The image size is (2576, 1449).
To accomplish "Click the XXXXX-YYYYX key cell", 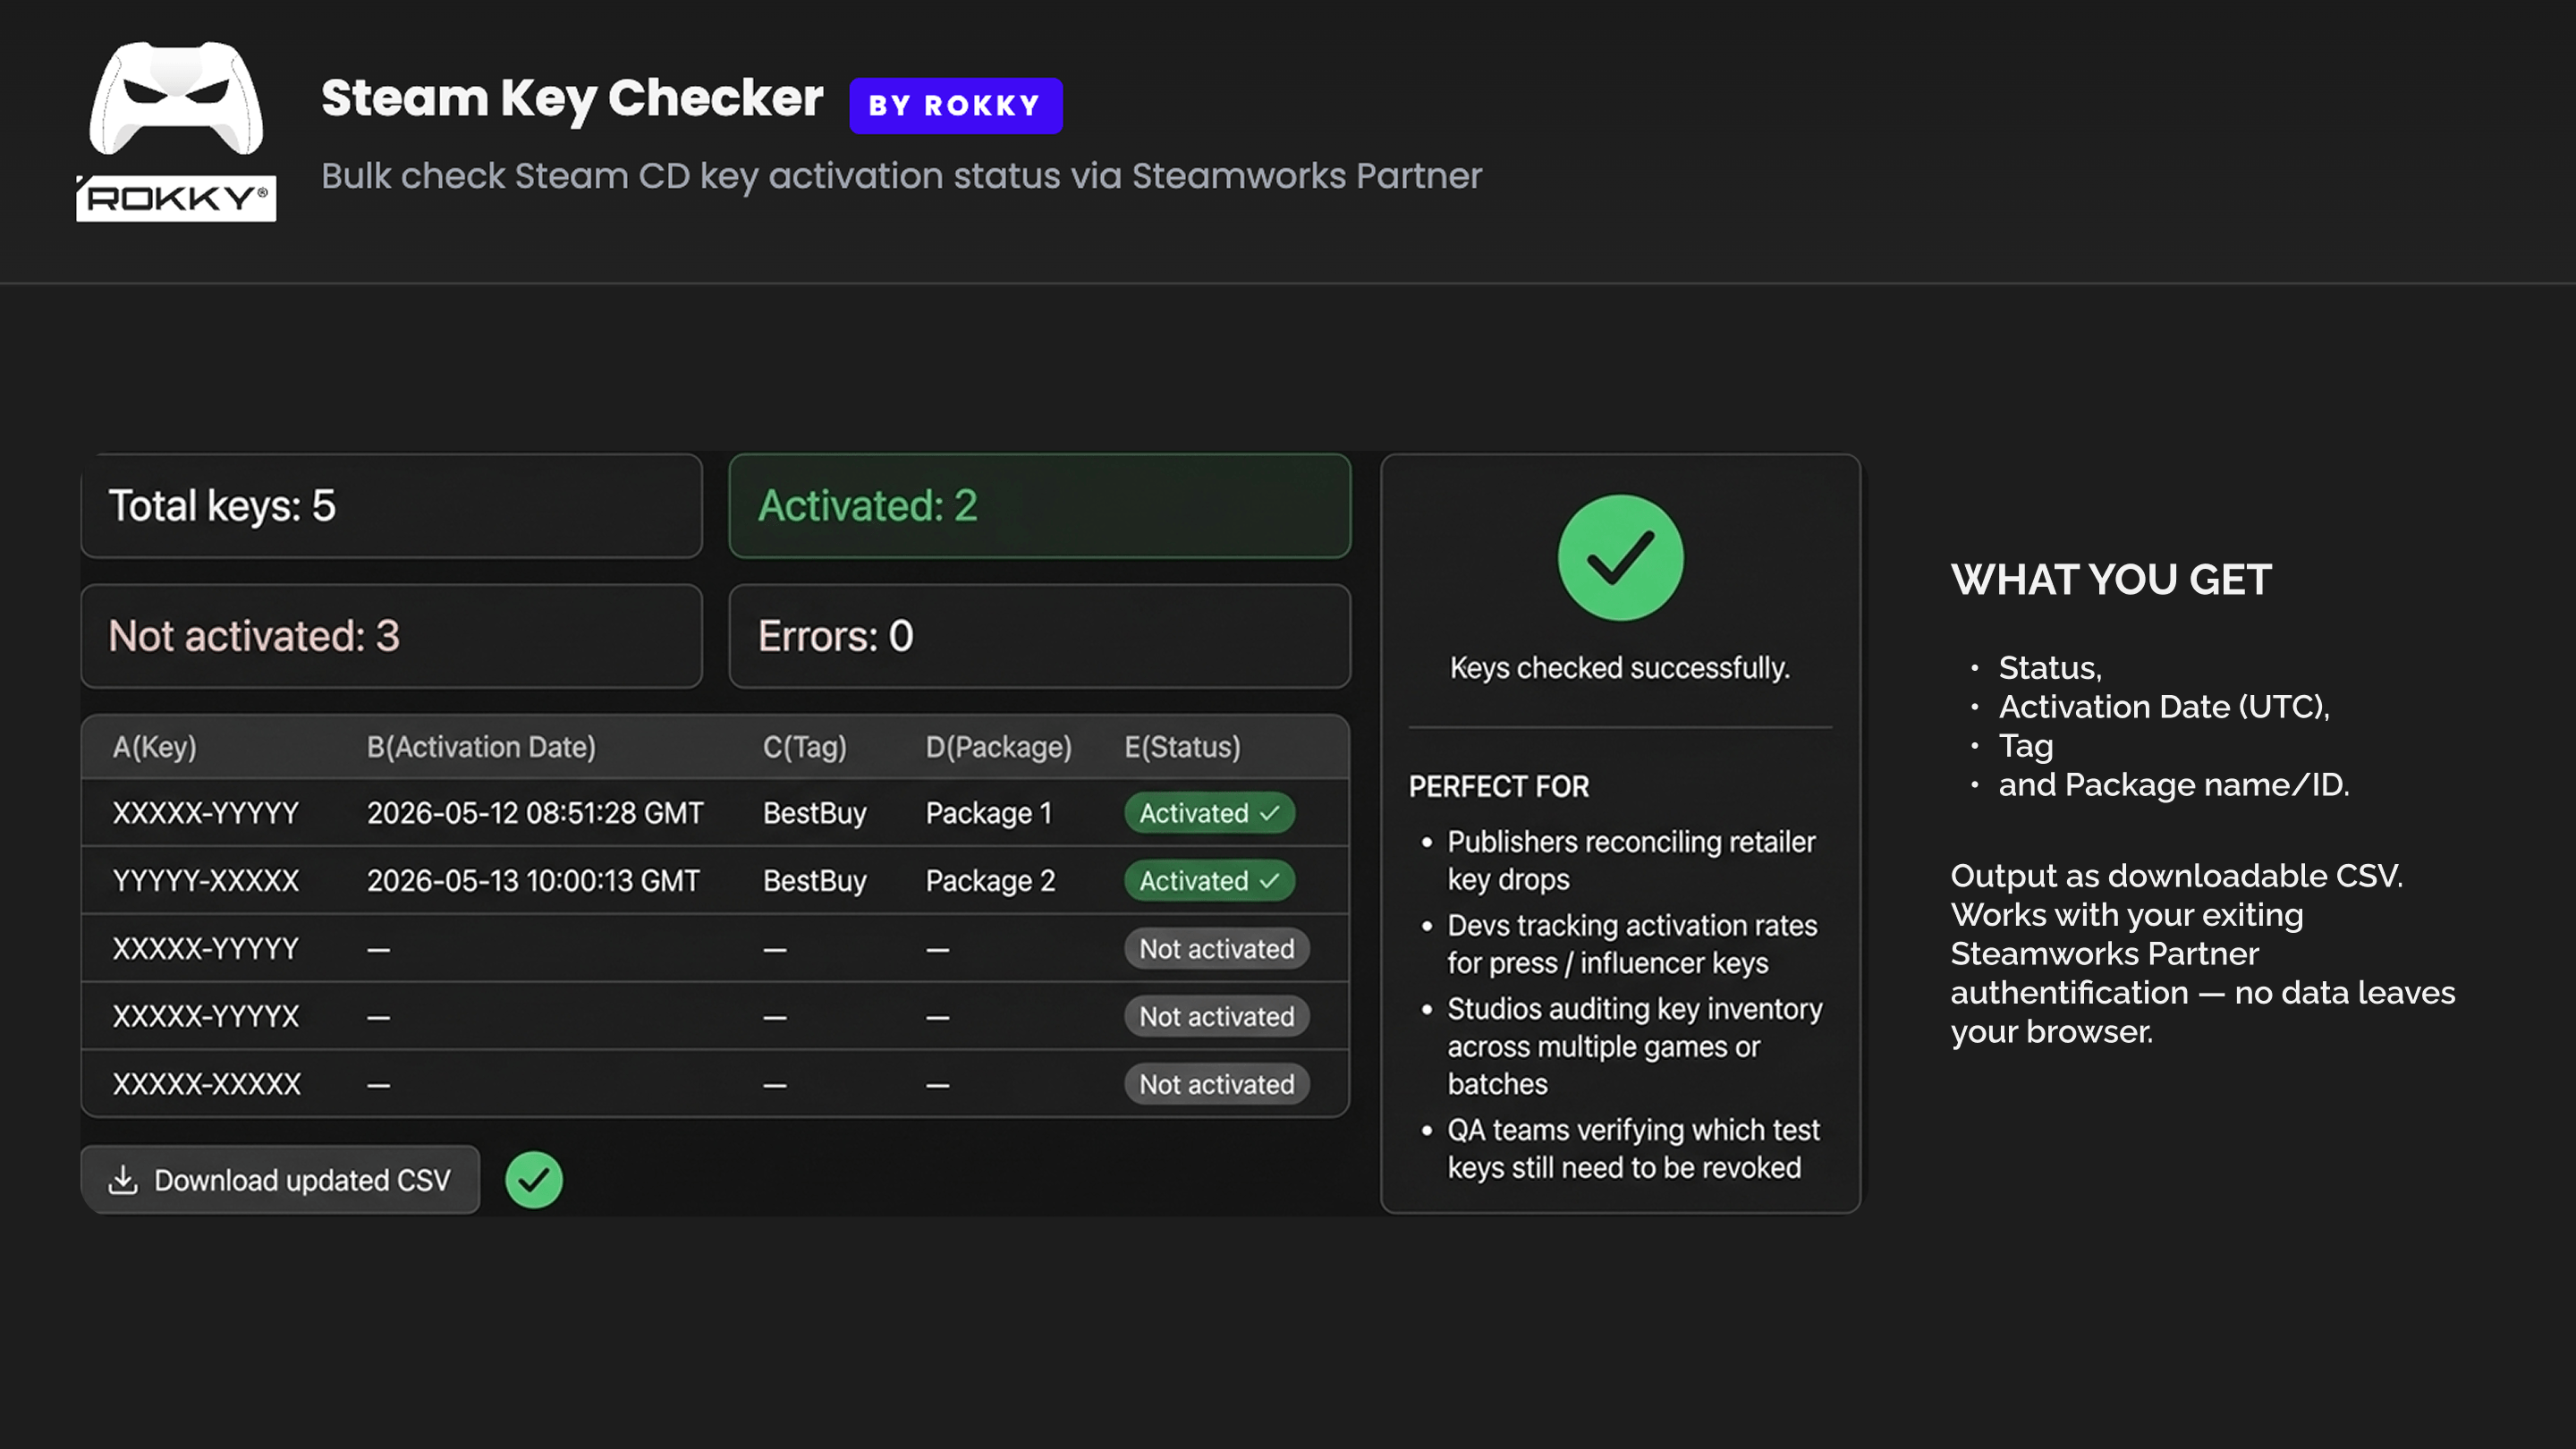I will tap(206, 1016).
